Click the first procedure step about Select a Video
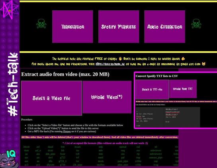217x168 pixels. tap(75, 125)
